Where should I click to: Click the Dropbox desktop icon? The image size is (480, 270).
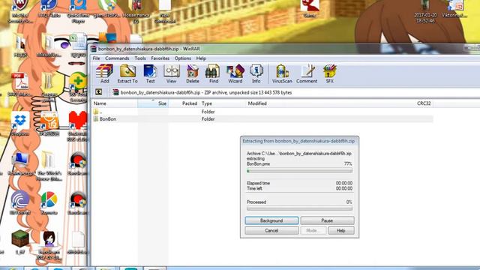[20, 124]
